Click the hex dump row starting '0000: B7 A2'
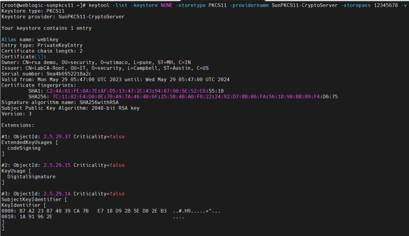 111,211
